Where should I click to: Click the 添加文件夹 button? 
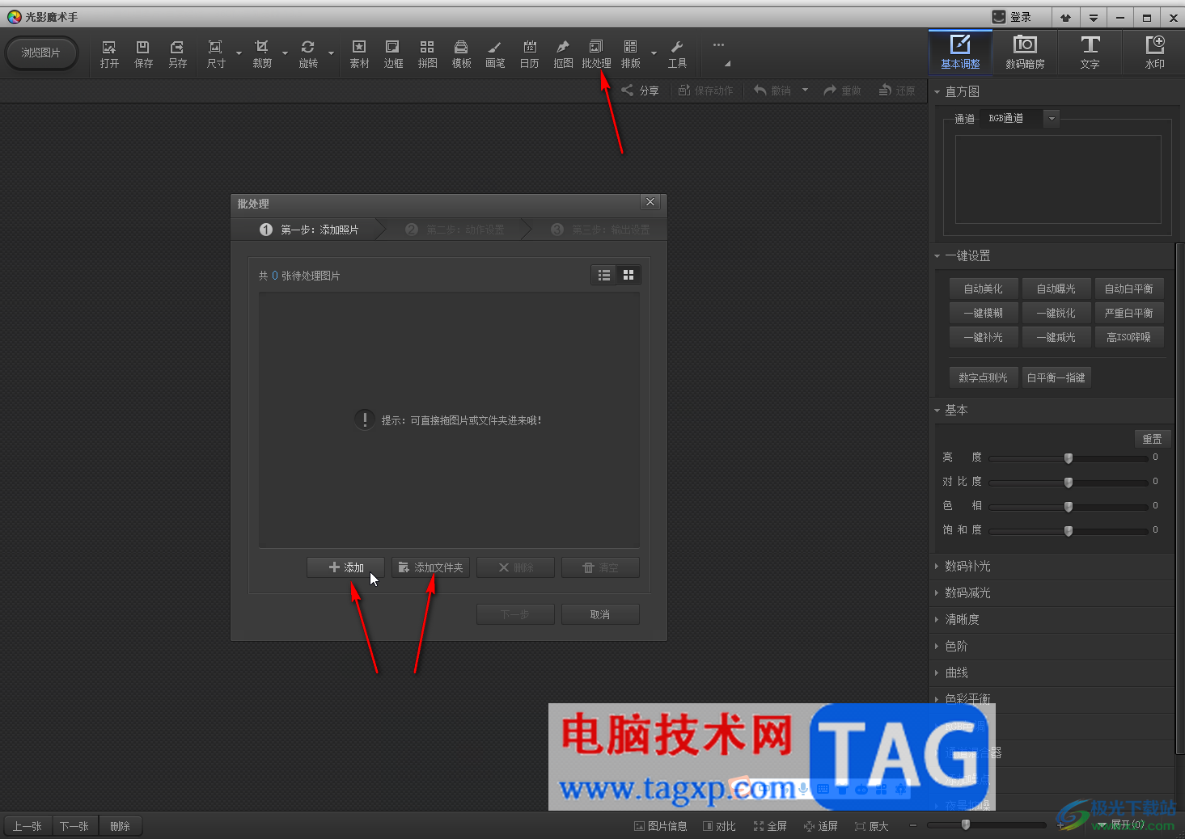[x=430, y=567]
